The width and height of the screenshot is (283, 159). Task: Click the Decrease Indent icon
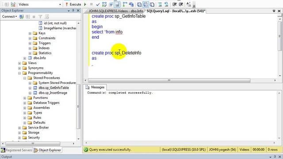pyautogui.click(x=174, y=4)
